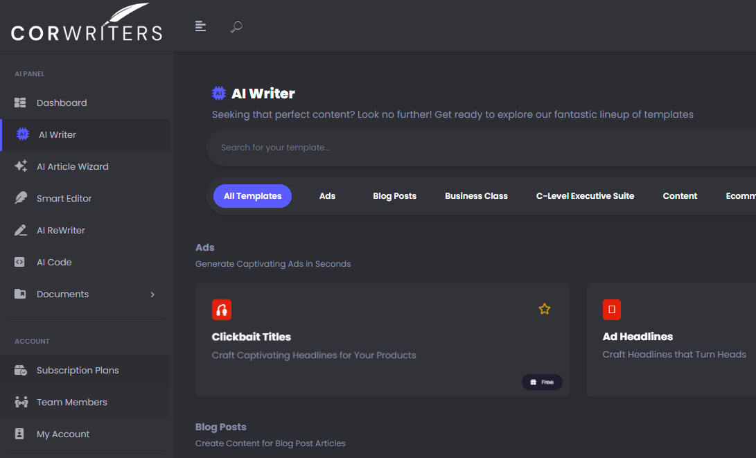Open search with the magnifier icon
The height and width of the screenshot is (458, 756).
click(x=236, y=26)
